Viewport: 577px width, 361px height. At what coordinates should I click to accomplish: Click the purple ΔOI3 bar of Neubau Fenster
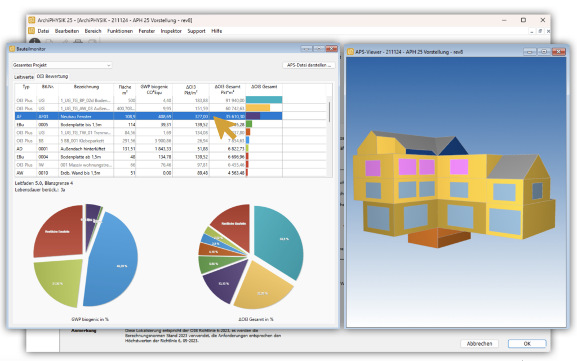pos(253,116)
